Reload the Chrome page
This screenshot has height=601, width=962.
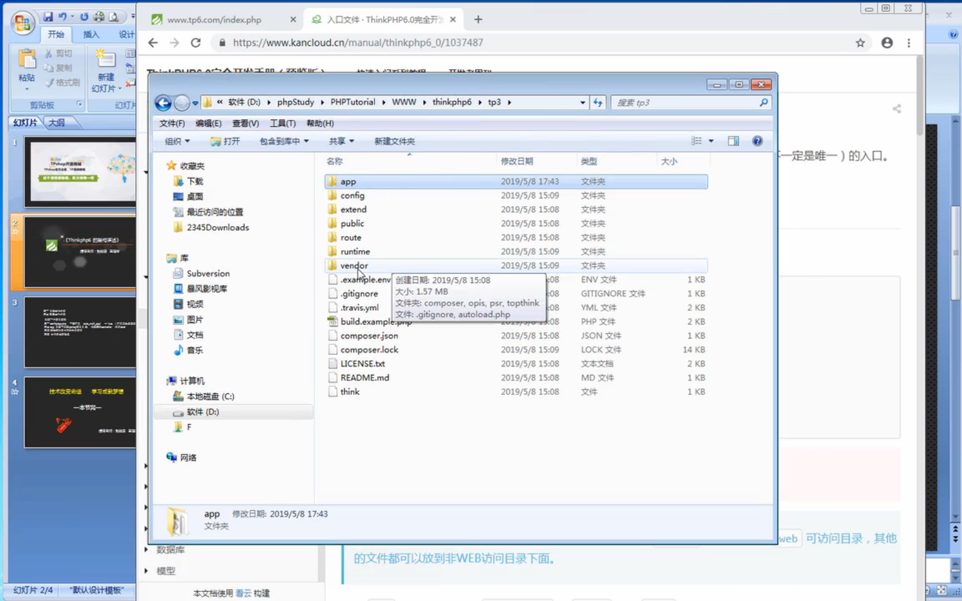[x=196, y=42]
